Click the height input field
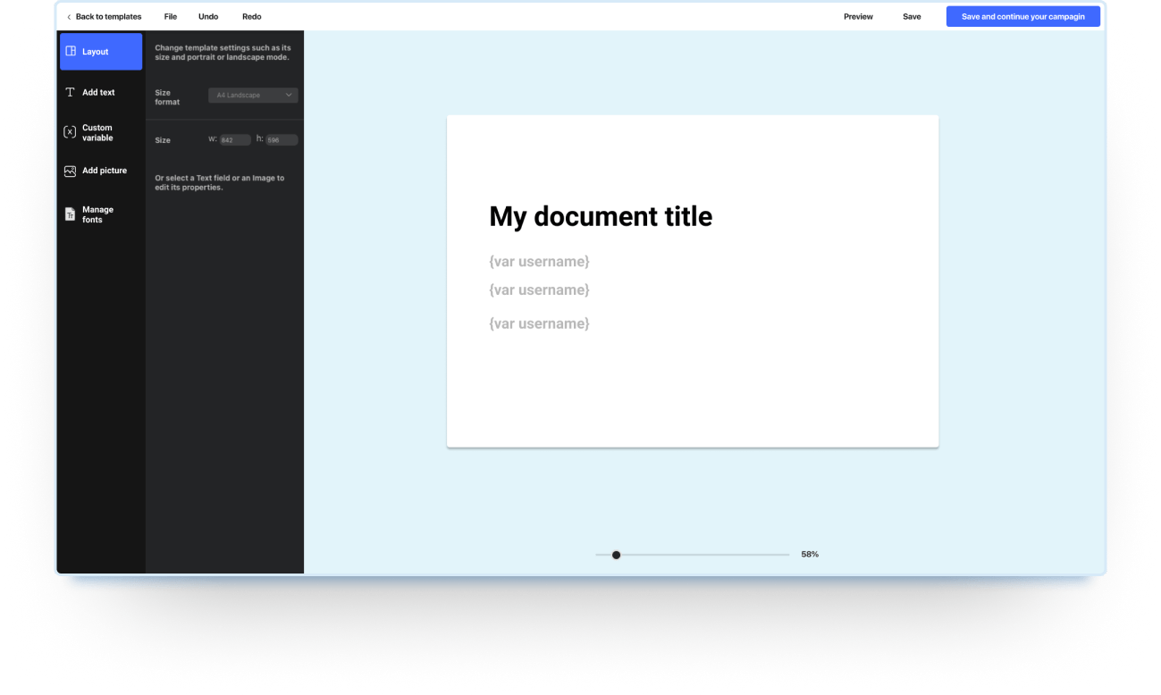Viewport: 1161px width, 695px height. coord(282,139)
